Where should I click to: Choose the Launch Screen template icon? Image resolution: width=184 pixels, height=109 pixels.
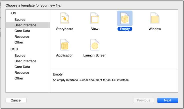click(x=95, y=45)
